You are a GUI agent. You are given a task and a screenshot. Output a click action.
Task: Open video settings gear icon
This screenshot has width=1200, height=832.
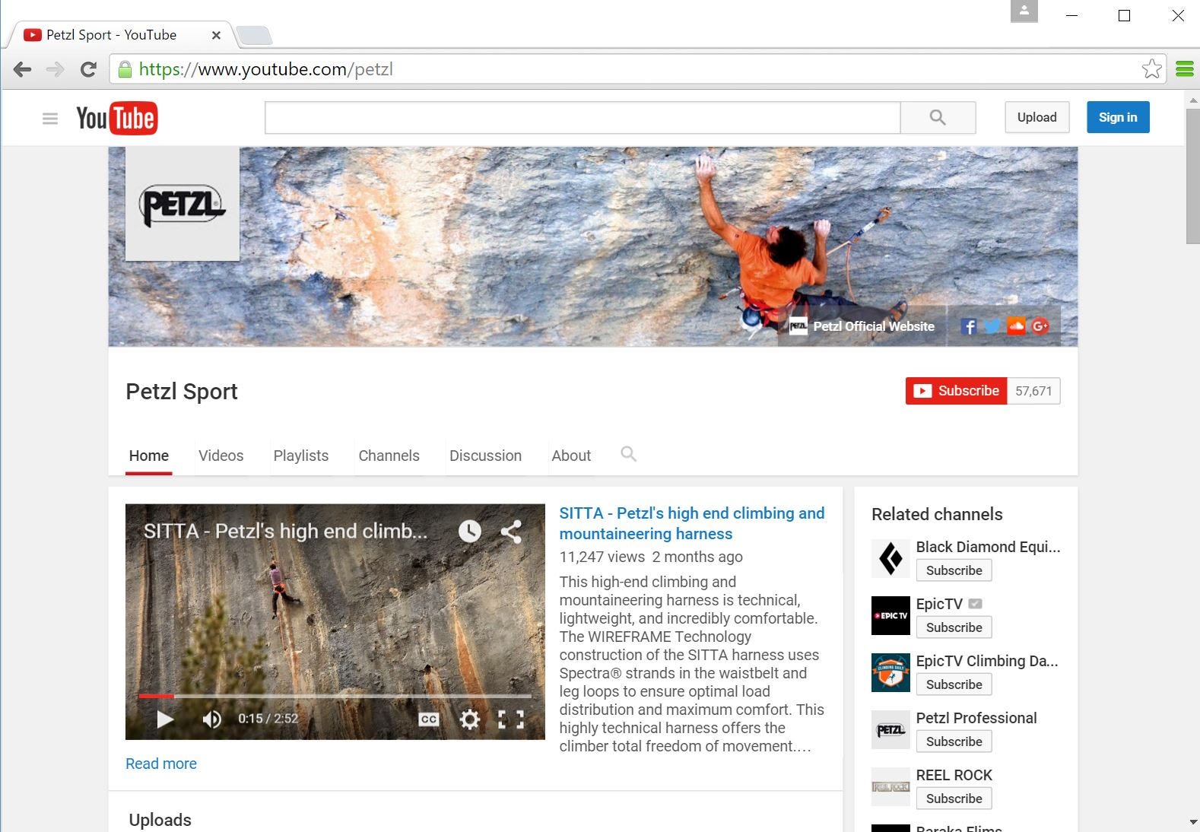[470, 719]
